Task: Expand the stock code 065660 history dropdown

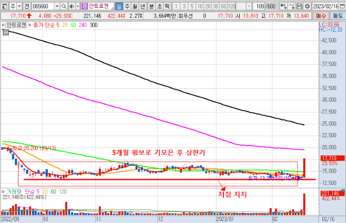Action: tap(57, 6)
